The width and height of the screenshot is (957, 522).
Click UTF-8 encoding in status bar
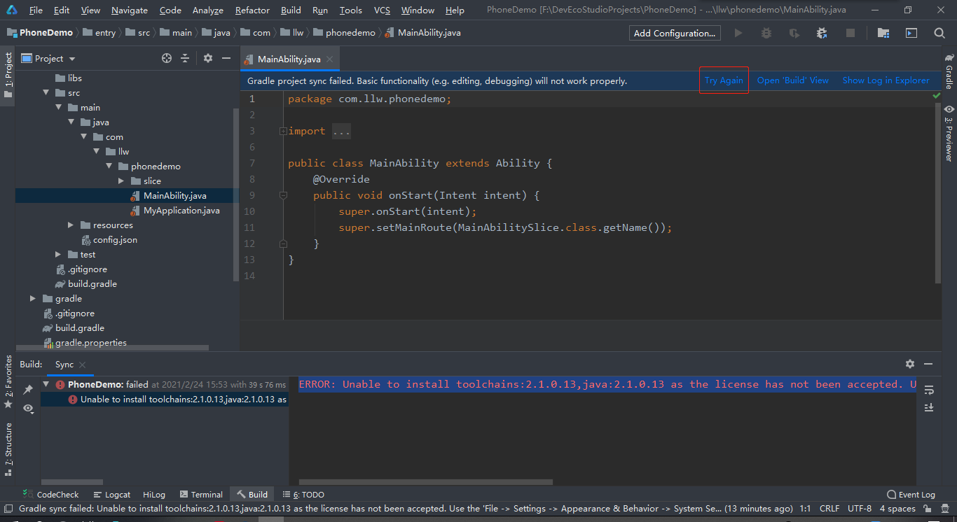860,509
